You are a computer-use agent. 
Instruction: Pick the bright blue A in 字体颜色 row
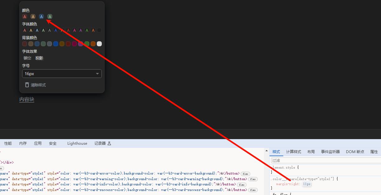(56, 30)
